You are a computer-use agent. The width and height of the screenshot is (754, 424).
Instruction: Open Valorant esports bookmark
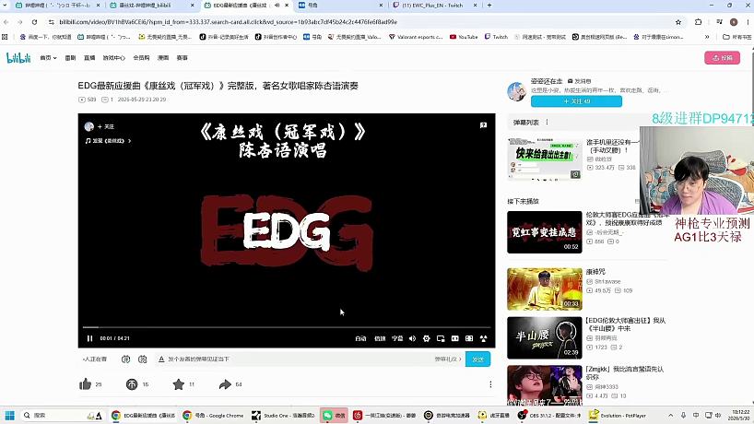[x=416, y=37]
